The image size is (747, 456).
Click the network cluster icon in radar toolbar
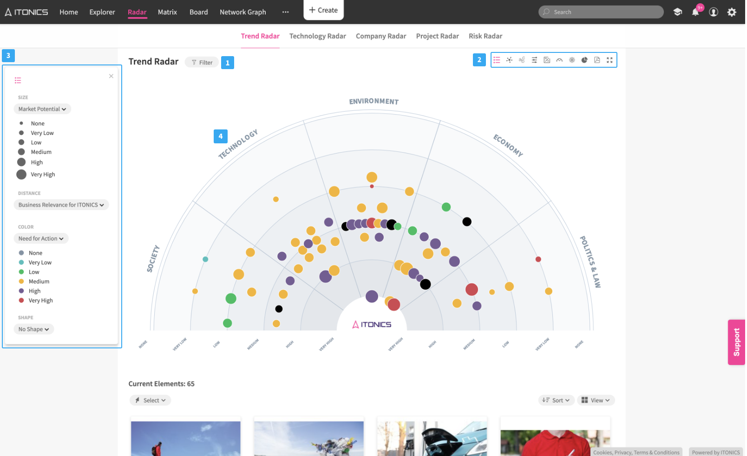tap(510, 60)
